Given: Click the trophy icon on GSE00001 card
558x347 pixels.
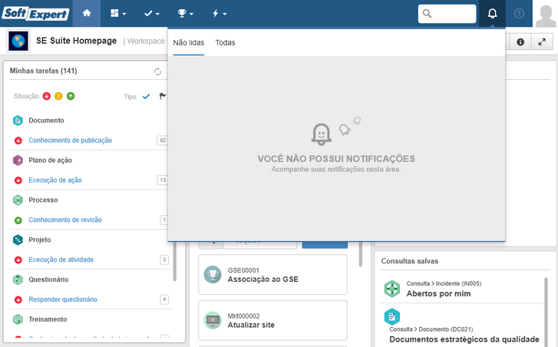Looking at the screenshot, I should [213, 275].
